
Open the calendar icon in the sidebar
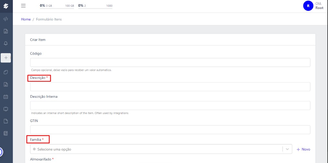(x=6, y=96)
